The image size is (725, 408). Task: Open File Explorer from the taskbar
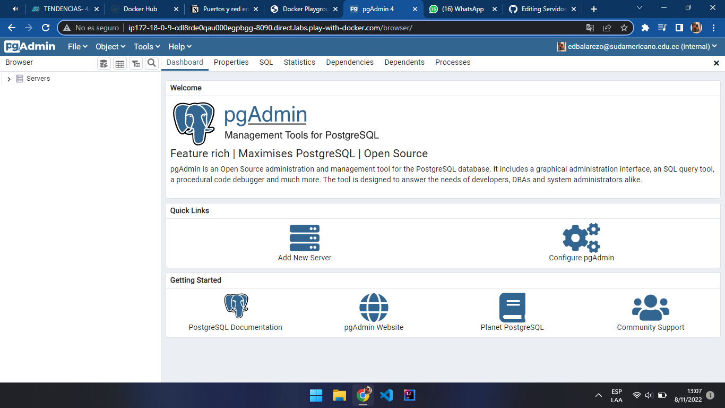tap(340, 395)
